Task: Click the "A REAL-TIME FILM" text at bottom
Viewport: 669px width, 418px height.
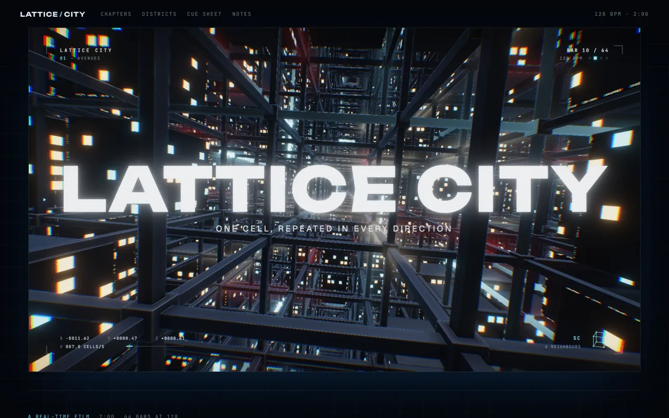Action: click(x=59, y=416)
